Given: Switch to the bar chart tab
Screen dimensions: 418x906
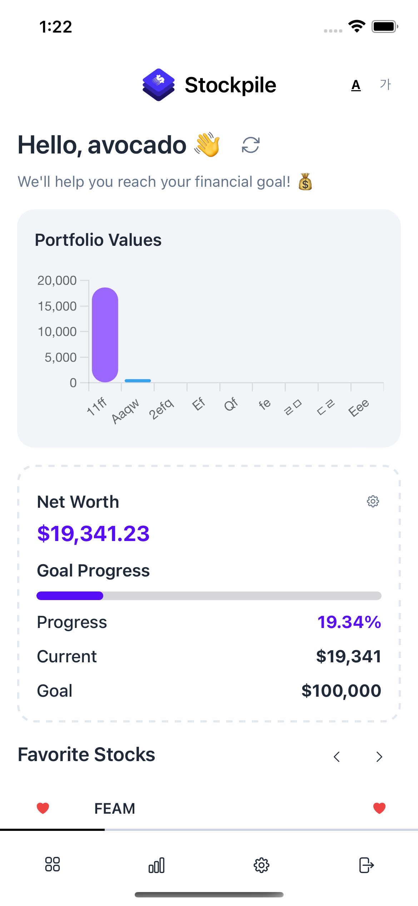Looking at the screenshot, I should 156,865.
